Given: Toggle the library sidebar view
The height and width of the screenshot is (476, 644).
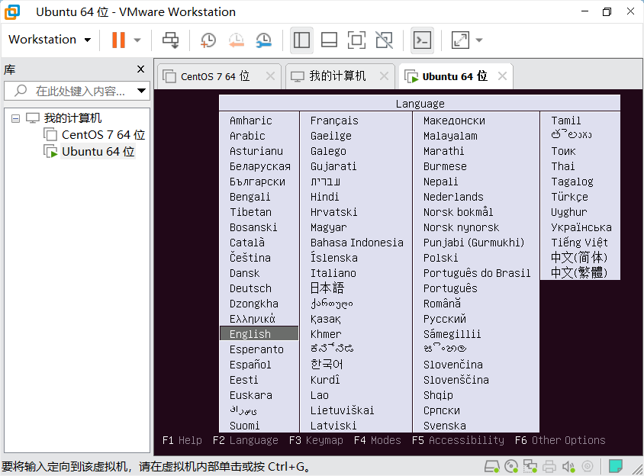Looking at the screenshot, I should pyautogui.click(x=301, y=40).
